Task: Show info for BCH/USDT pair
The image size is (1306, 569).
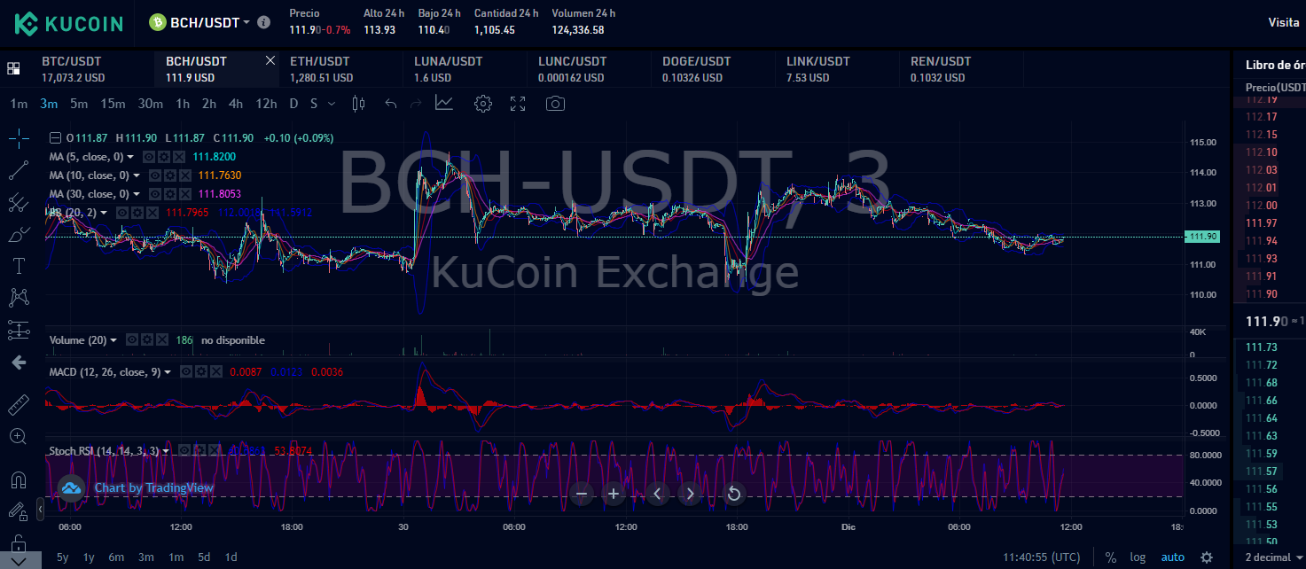Action: (263, 22)
